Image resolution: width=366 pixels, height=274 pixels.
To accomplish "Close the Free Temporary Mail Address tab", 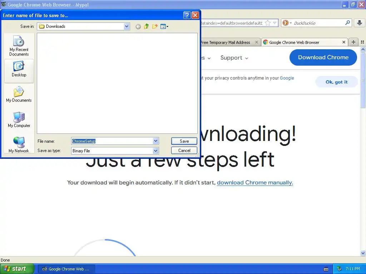I will (x=257, y=42).
